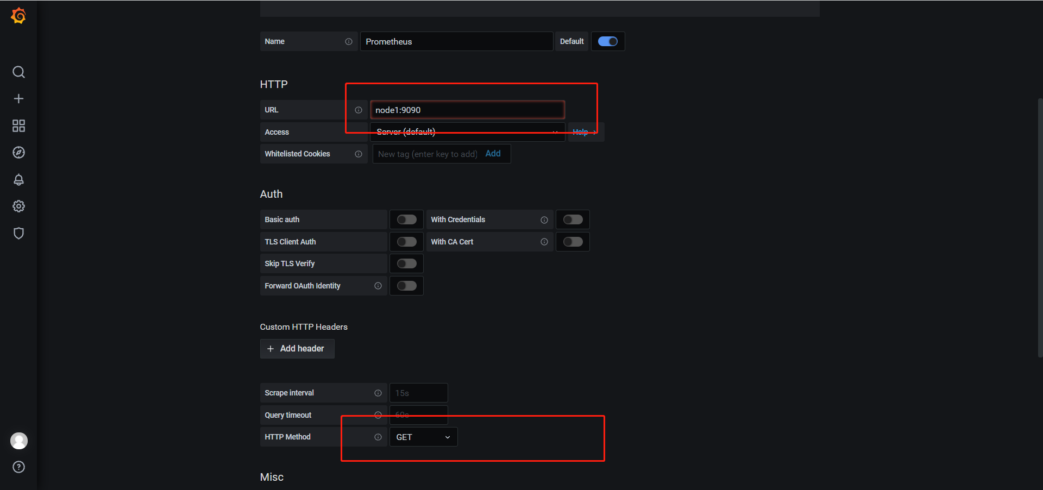Focus the Query timeout field

tap(419, 415)
